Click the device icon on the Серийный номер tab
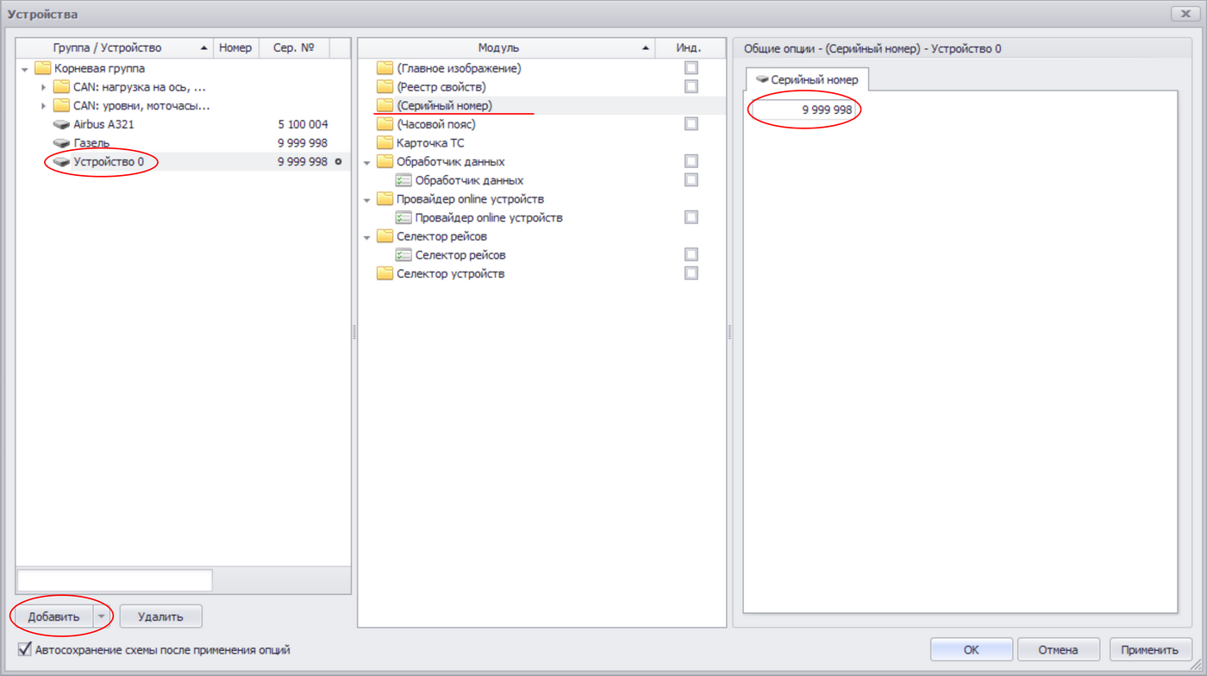This screenshot has width=1207, height=676. click(761, 79)
